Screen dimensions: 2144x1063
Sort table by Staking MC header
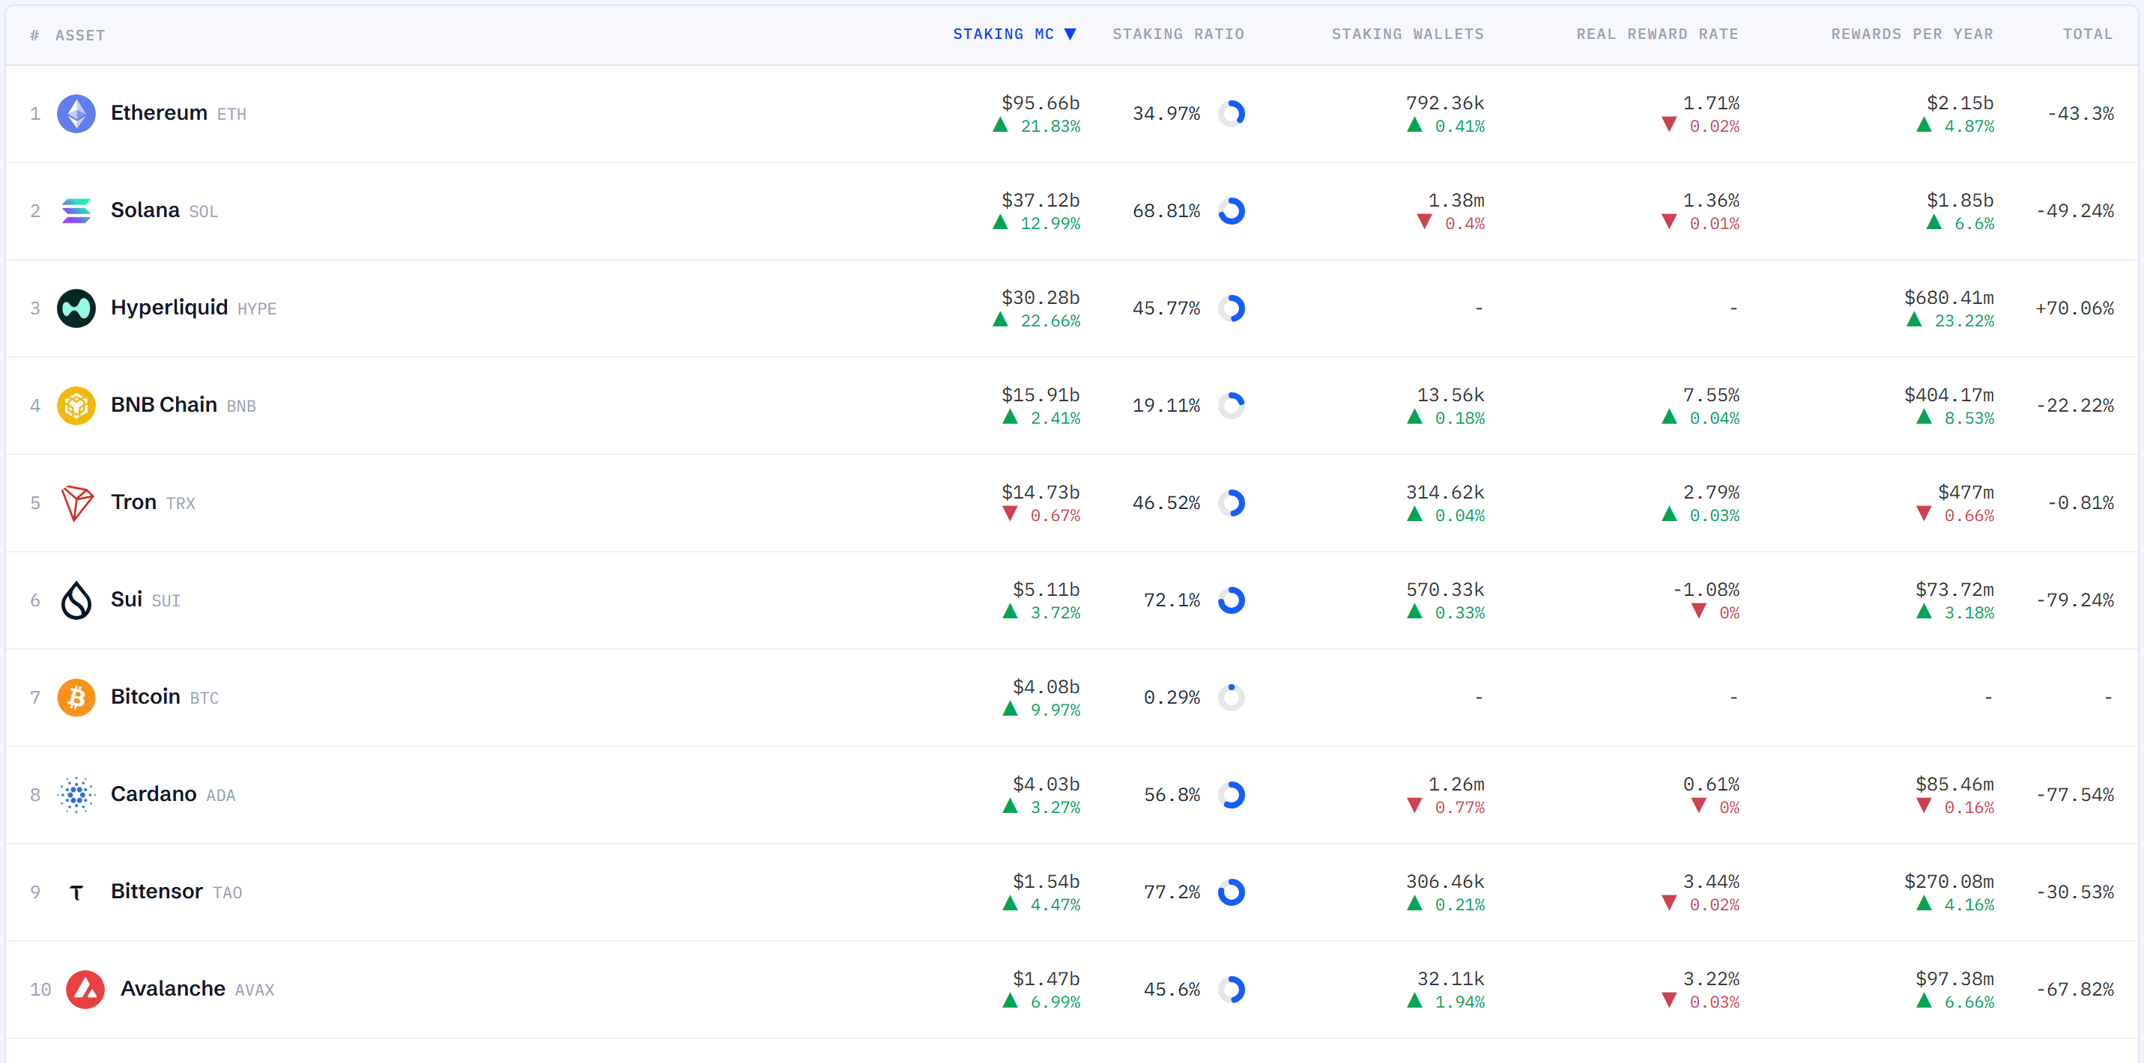1004,34
